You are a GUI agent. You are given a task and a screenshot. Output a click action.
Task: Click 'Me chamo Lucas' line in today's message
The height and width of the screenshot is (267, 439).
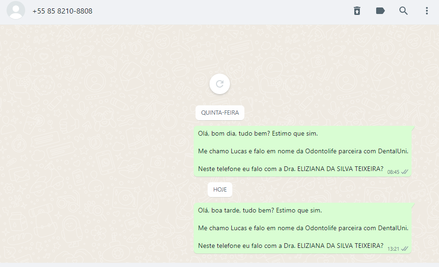pyautogui.click(x=303, y=228)
